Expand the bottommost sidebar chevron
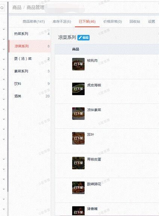This screenshot has height=216, width=159. point(4,209)
